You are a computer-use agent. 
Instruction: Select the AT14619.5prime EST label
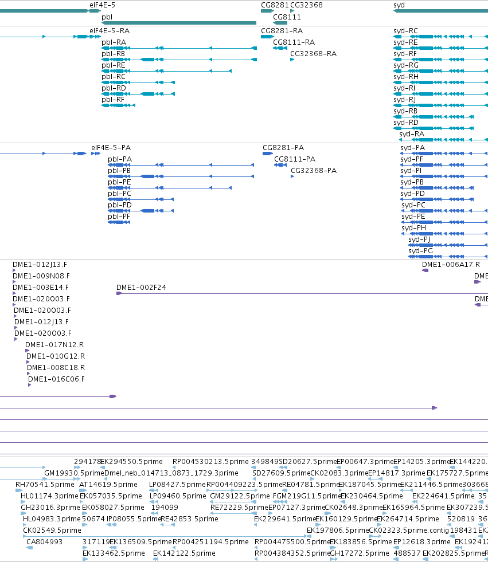coord(108,485)
